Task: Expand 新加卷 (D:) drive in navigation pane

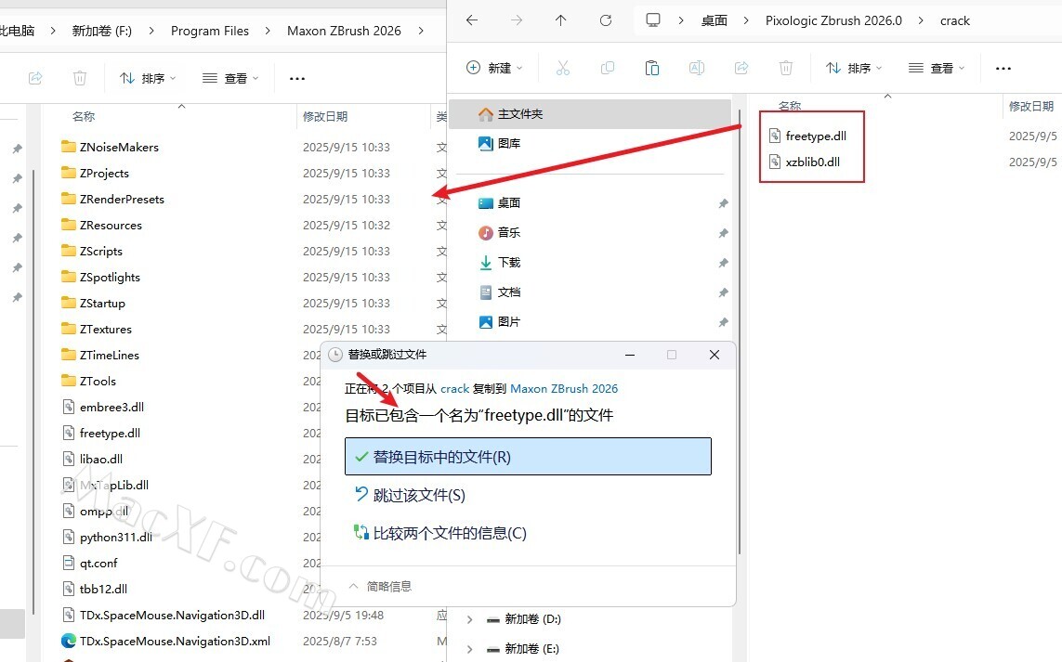Action: 469,619
